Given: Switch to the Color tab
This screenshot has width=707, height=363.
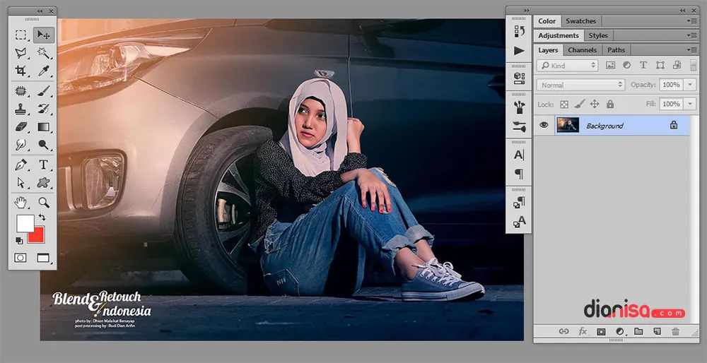Looking at the screenshot, I should click(x=547, y=21).
